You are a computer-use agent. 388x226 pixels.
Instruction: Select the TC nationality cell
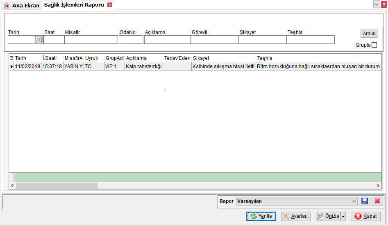click(x=94, y=66)
